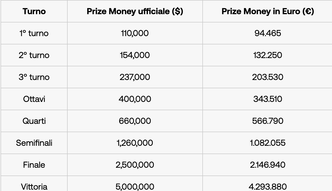332x191 pixels.
Task: Click the Ottavi row label
Action: pyautogui.click(x=34, y=99)
